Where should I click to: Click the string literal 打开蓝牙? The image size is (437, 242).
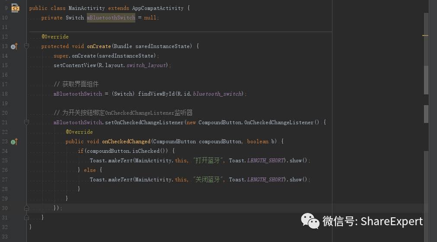pyautogui.click(x=208, y=160)
